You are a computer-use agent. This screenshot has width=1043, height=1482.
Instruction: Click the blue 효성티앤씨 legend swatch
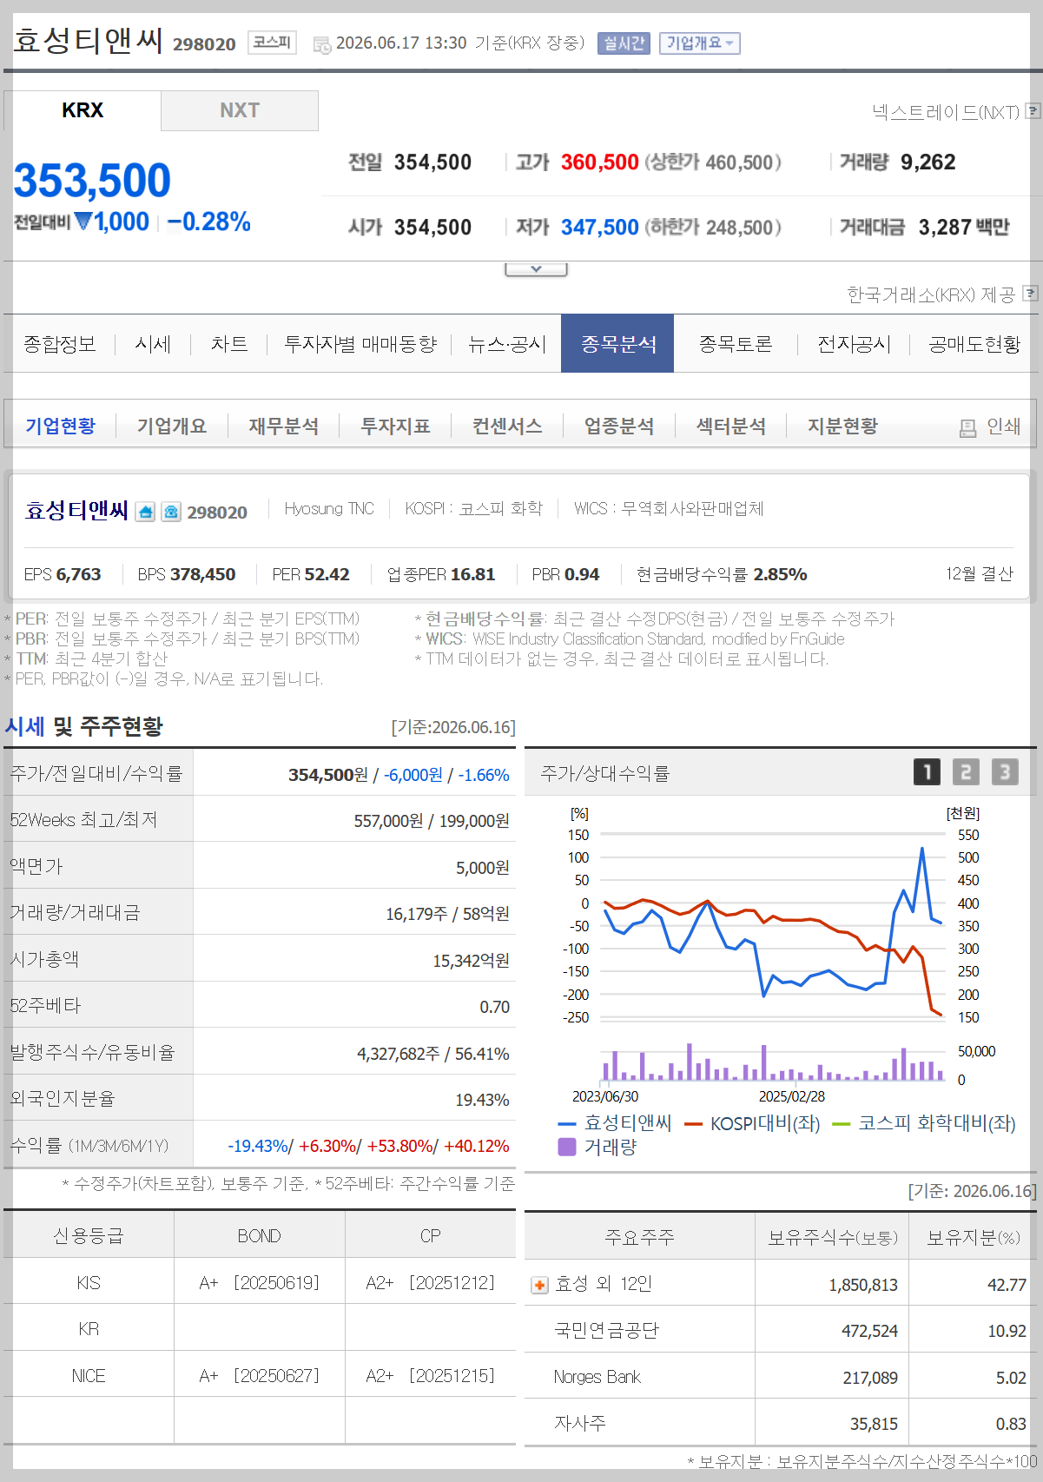(567, 1124)
